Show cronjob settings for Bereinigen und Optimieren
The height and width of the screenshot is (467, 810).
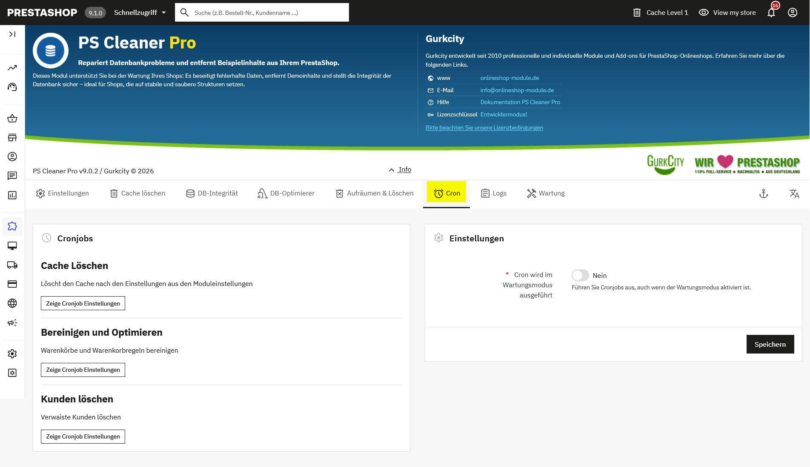83,370
